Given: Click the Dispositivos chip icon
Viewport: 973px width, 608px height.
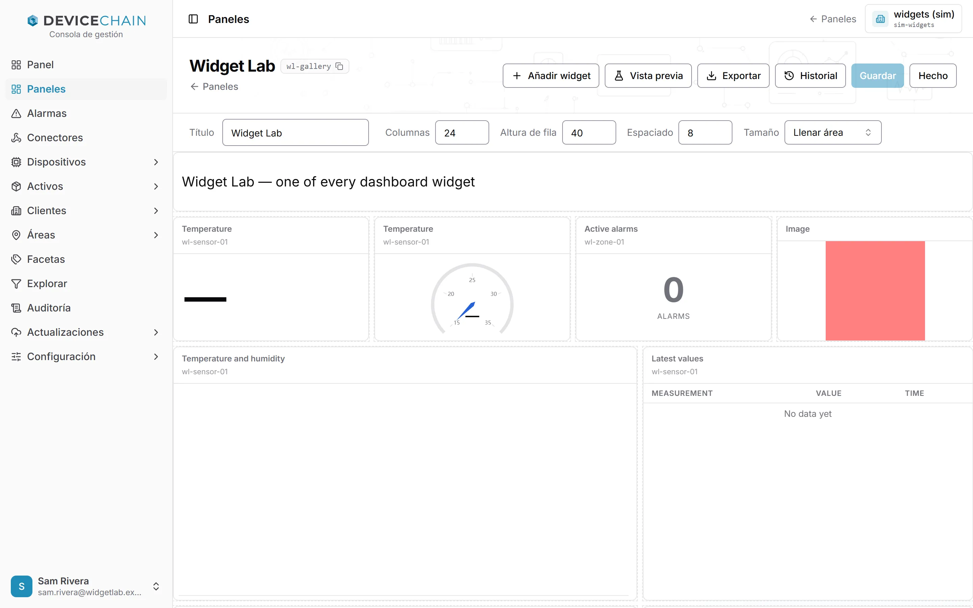Looking at the screenshot, I should (16, 162).
